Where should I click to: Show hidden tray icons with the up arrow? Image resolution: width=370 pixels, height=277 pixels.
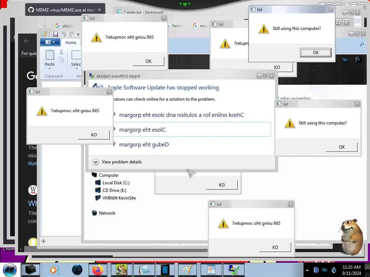coord(307,270)
